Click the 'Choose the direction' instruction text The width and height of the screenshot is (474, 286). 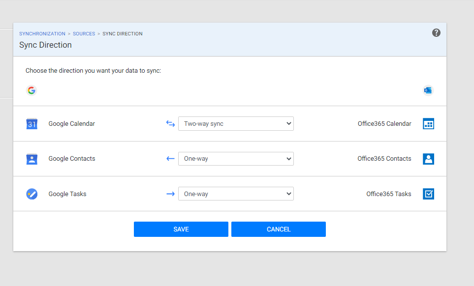click(x=93, y=71)
